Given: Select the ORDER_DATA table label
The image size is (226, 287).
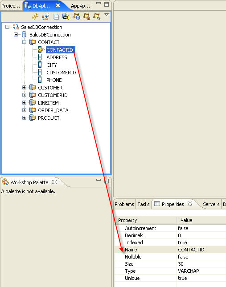Looking at the screenshot, I should point(53,110).
